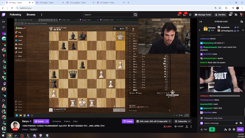
Task: Open the Following page
Action: coord(15,15)
